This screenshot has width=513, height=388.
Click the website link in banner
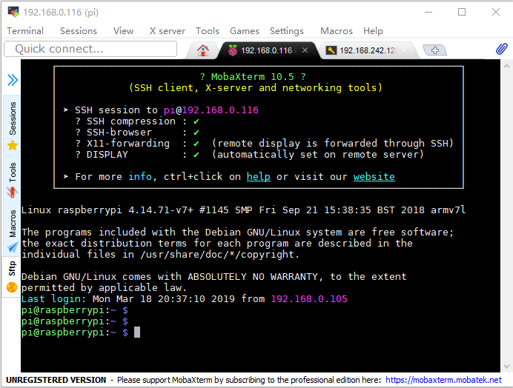[x=374, y=176]
